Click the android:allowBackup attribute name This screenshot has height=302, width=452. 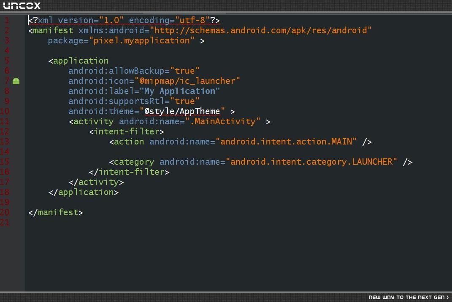tap(116, 71)
